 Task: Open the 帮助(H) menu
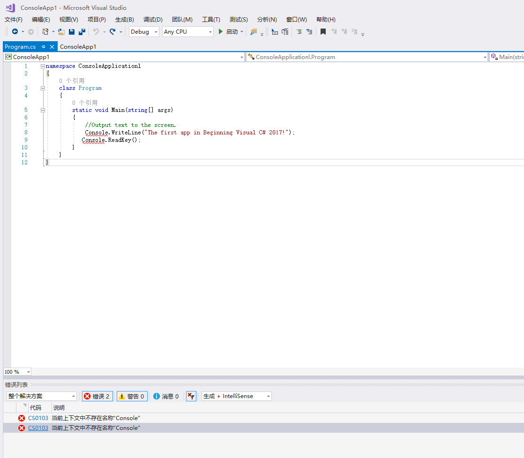(x=326, y=20)
